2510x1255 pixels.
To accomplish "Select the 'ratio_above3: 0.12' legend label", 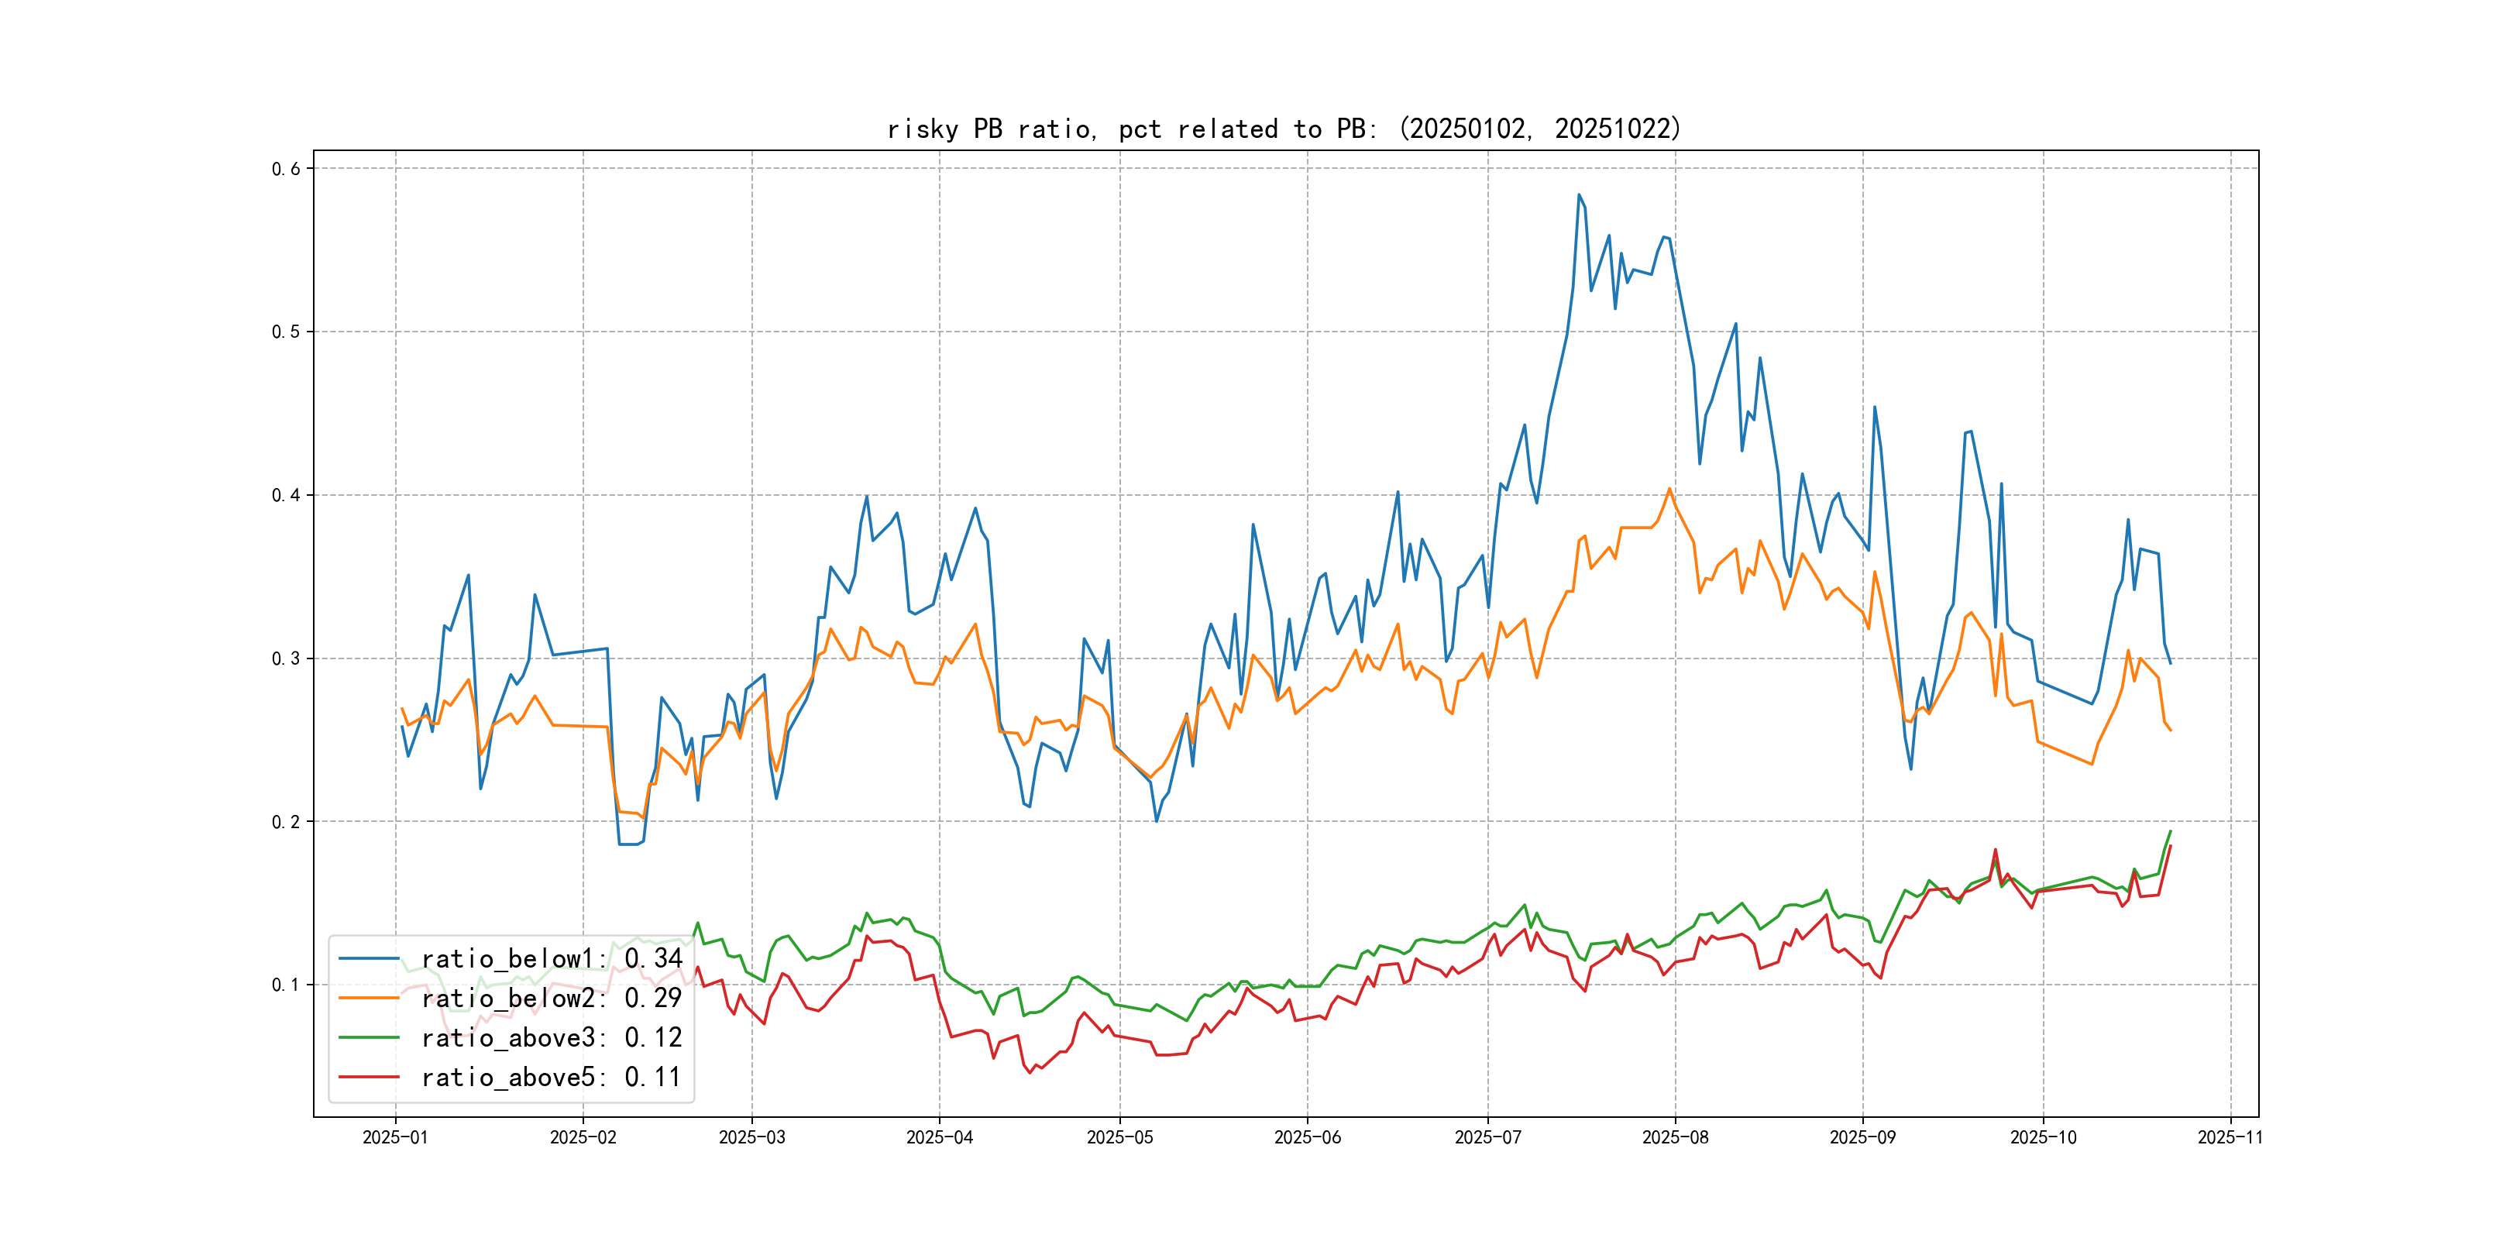I will click(x=552, y=1038).
